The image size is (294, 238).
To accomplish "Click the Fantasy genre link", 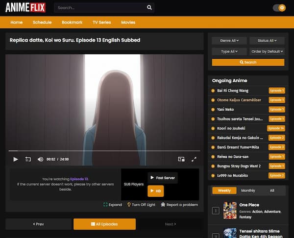I will coord(245,217).
